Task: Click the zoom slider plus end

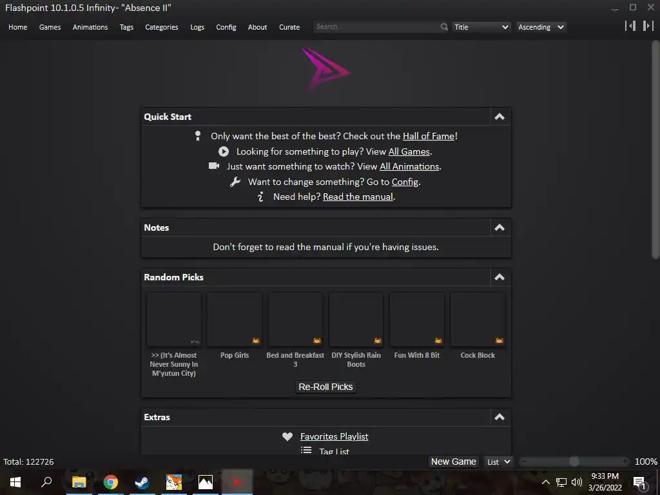Action: (625, 461)
